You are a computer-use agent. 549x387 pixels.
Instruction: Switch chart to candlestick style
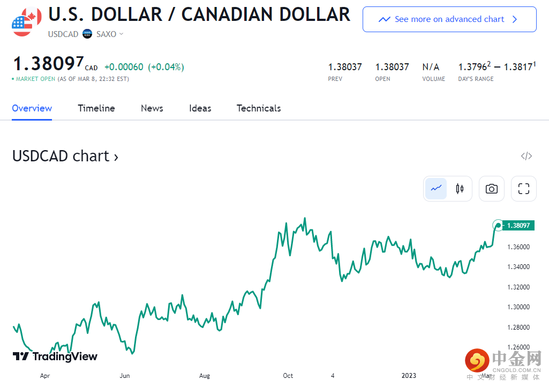[460, 189]
